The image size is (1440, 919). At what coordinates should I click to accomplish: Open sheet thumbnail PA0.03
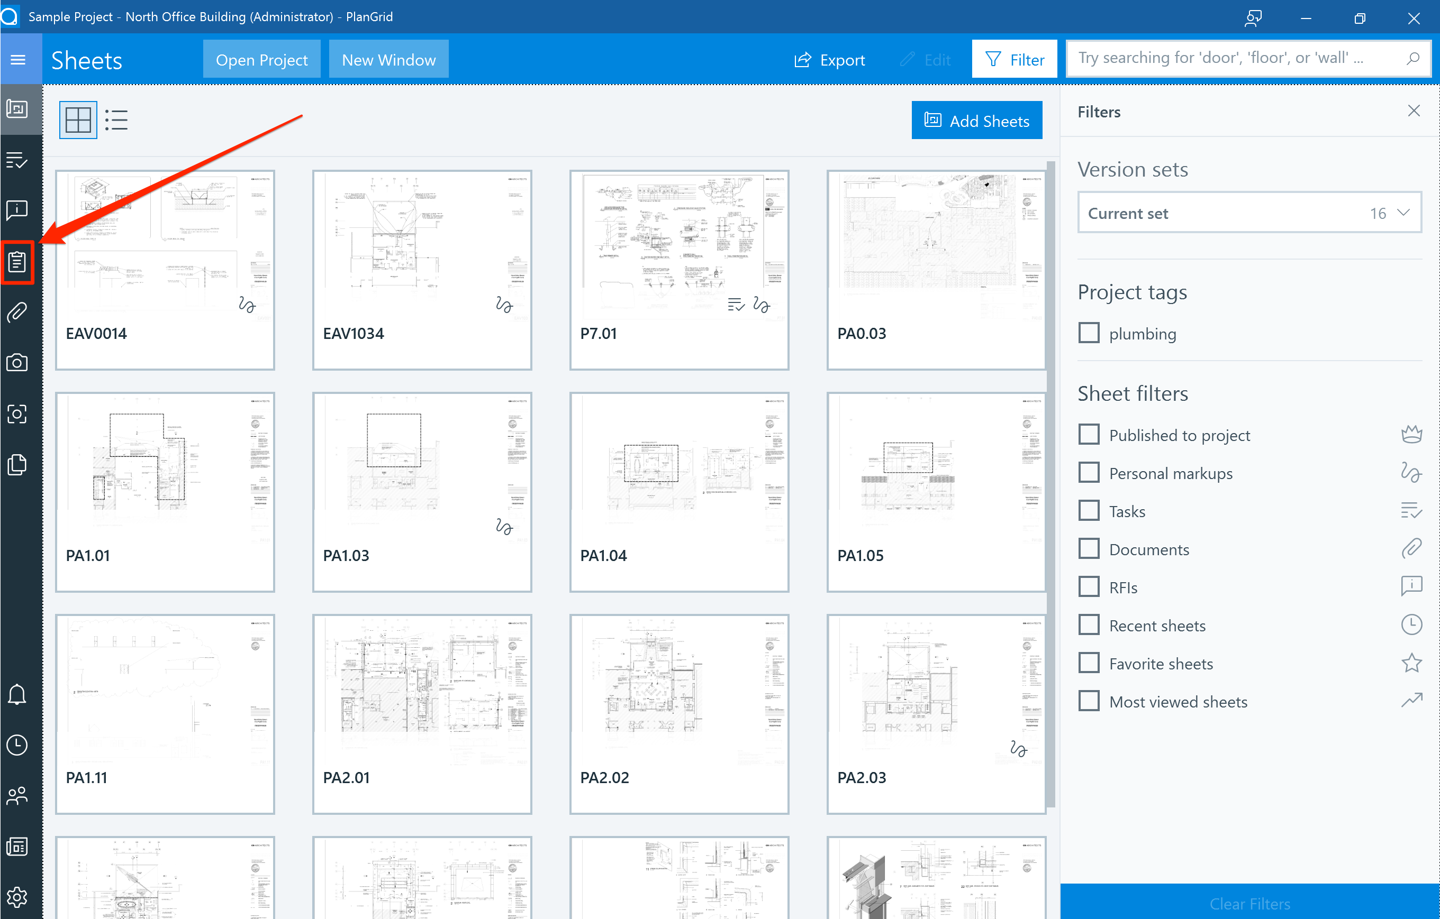coord(937,270)
